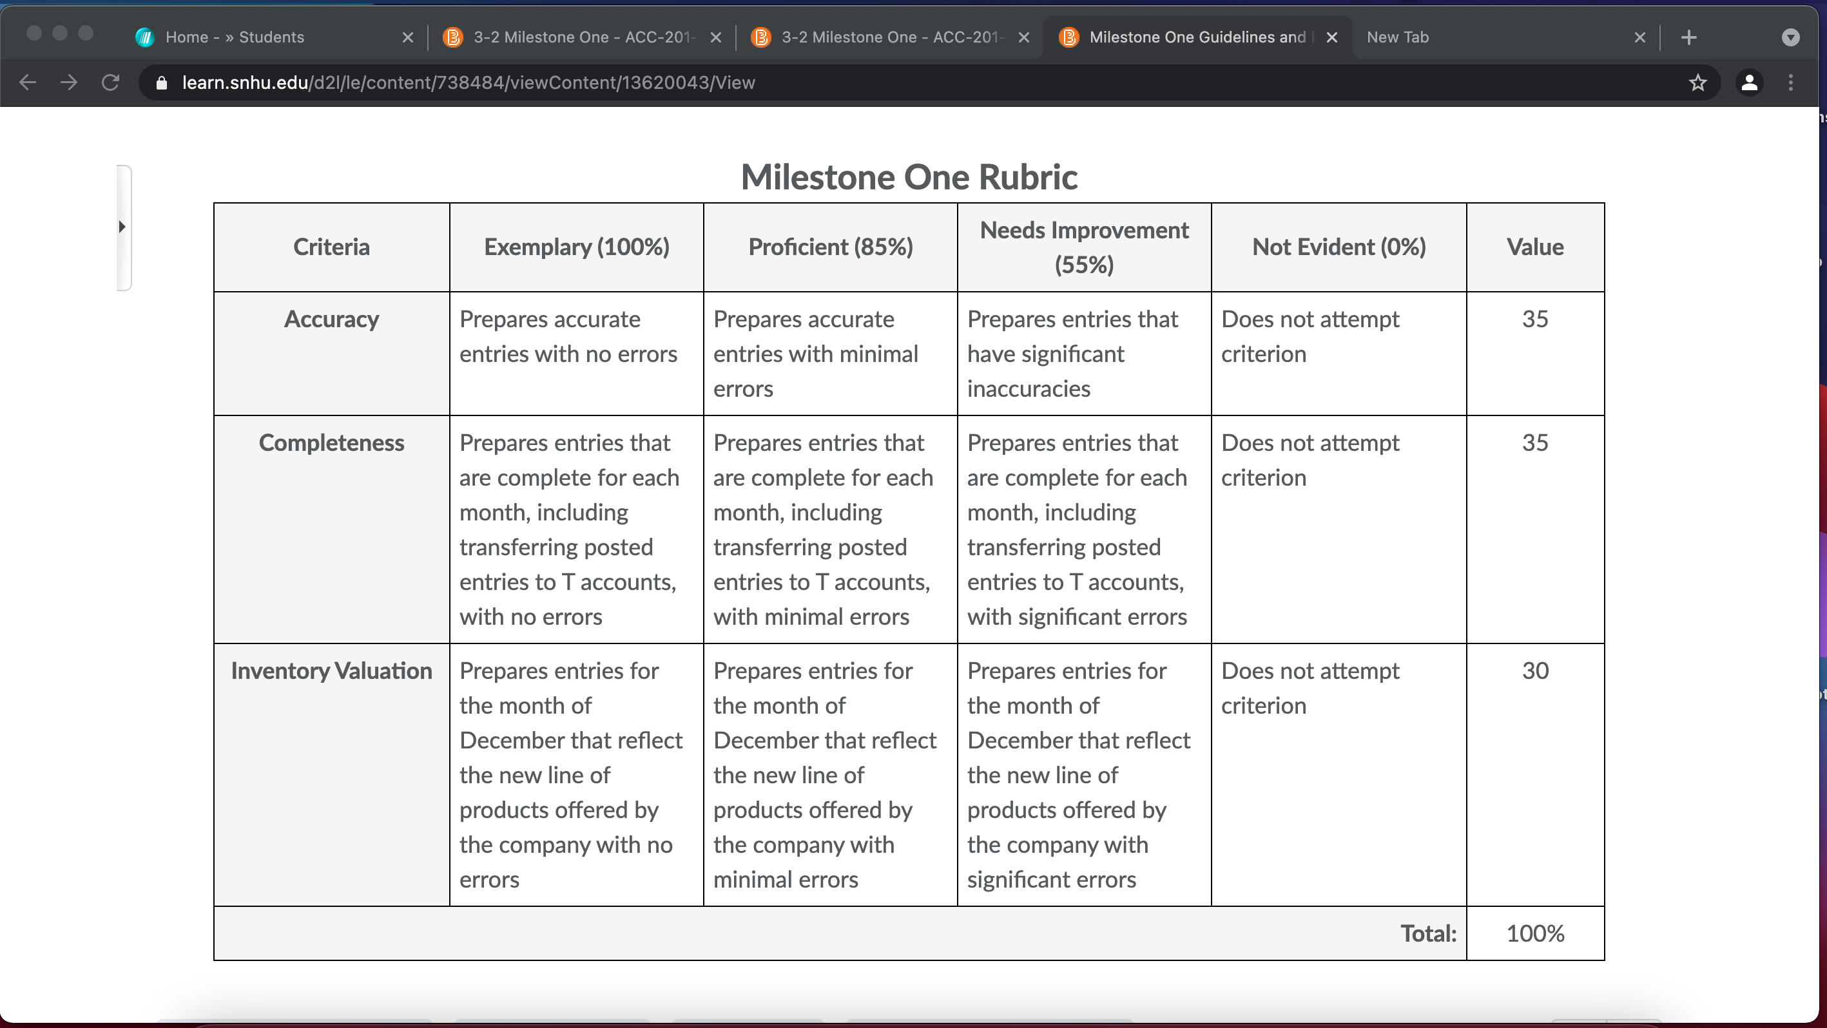Close the first 3-2 Milestone One tab
The width and height of the screenshot is (1827, 1028).
point(715,37)
